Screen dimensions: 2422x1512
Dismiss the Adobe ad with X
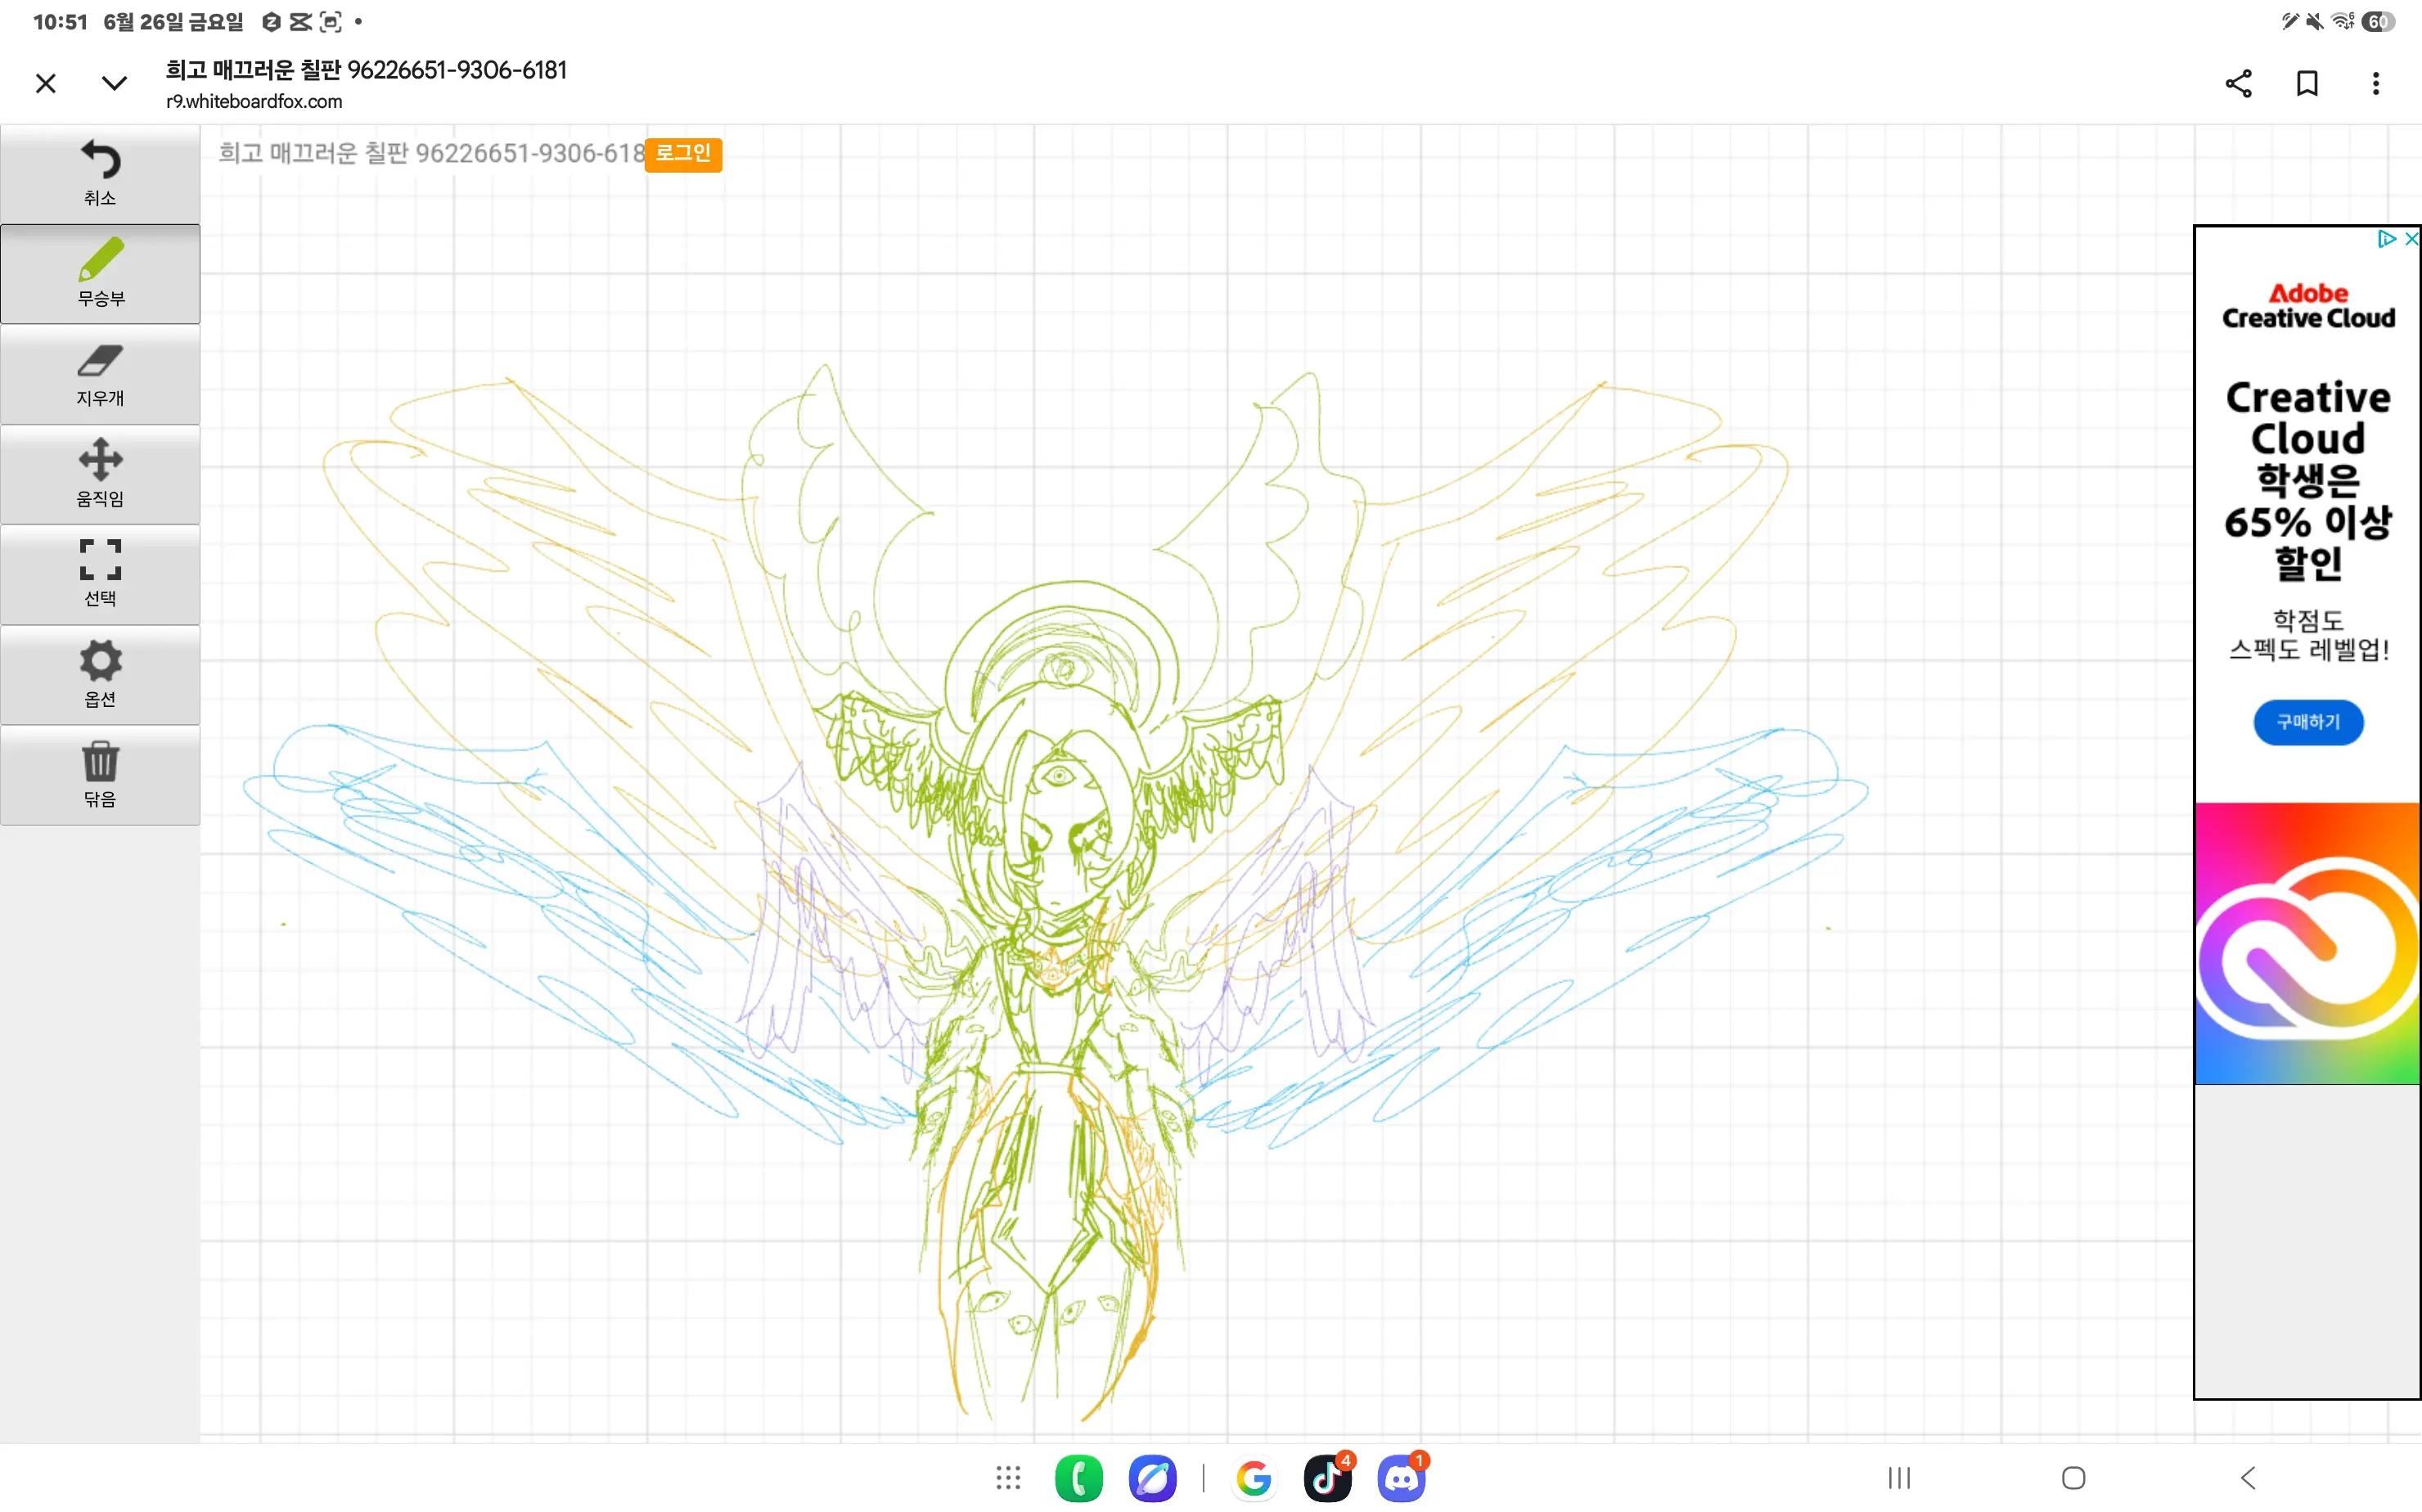[x=2411, y=239]
